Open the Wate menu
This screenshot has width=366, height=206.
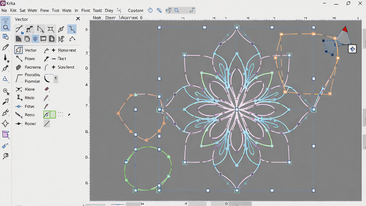(x=66, y=10)
